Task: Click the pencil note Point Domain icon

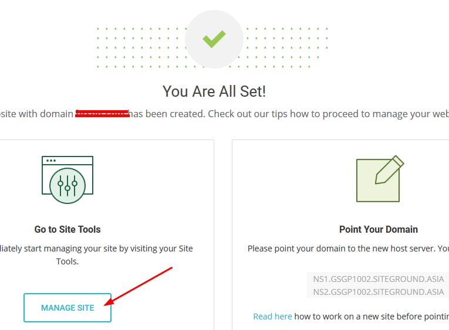Action: click(x=380, y=179)
